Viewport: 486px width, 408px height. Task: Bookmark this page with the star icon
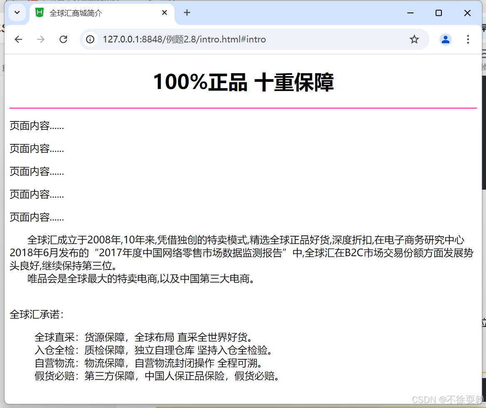coord(414,40)
